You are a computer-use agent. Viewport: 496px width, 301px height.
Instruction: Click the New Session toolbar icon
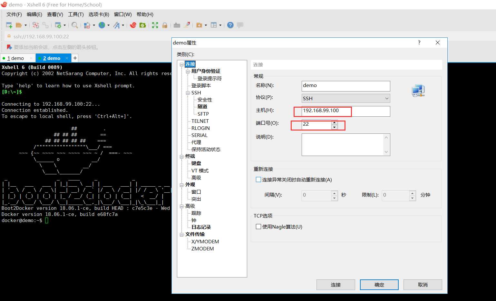(9, 25)
